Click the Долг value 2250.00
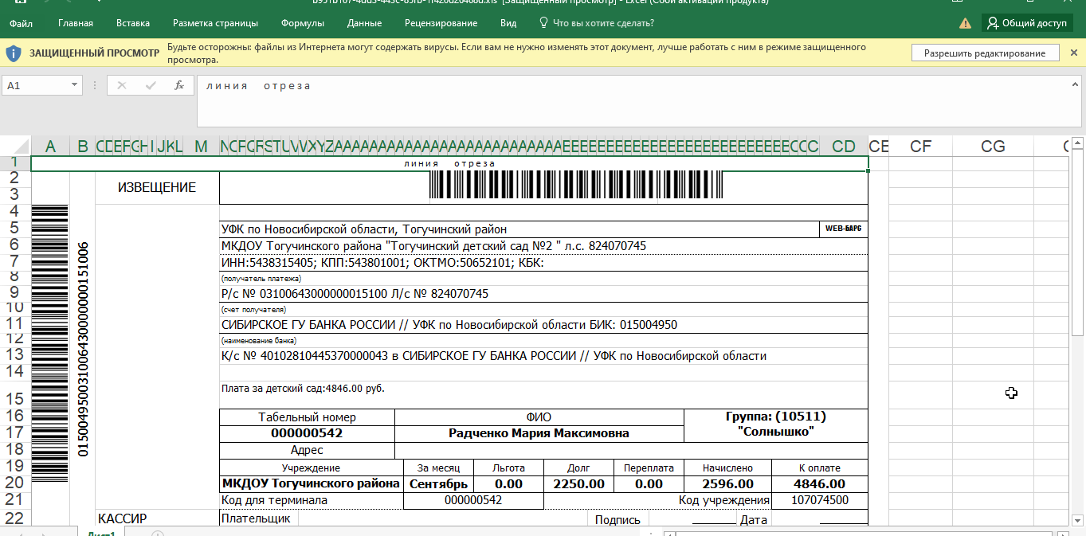 [578, 483]
